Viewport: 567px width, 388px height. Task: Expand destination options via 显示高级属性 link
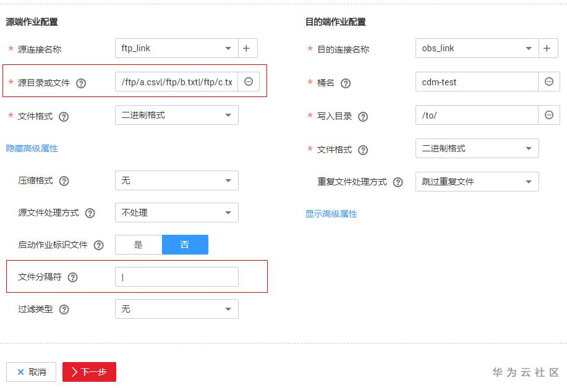pyautogui.click(x=331, y=214)
